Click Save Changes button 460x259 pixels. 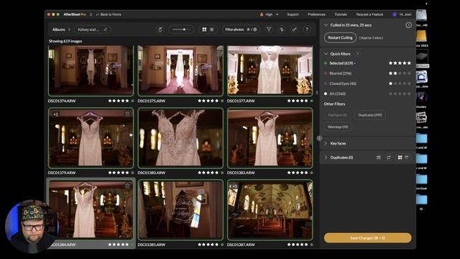pos(367,238)
